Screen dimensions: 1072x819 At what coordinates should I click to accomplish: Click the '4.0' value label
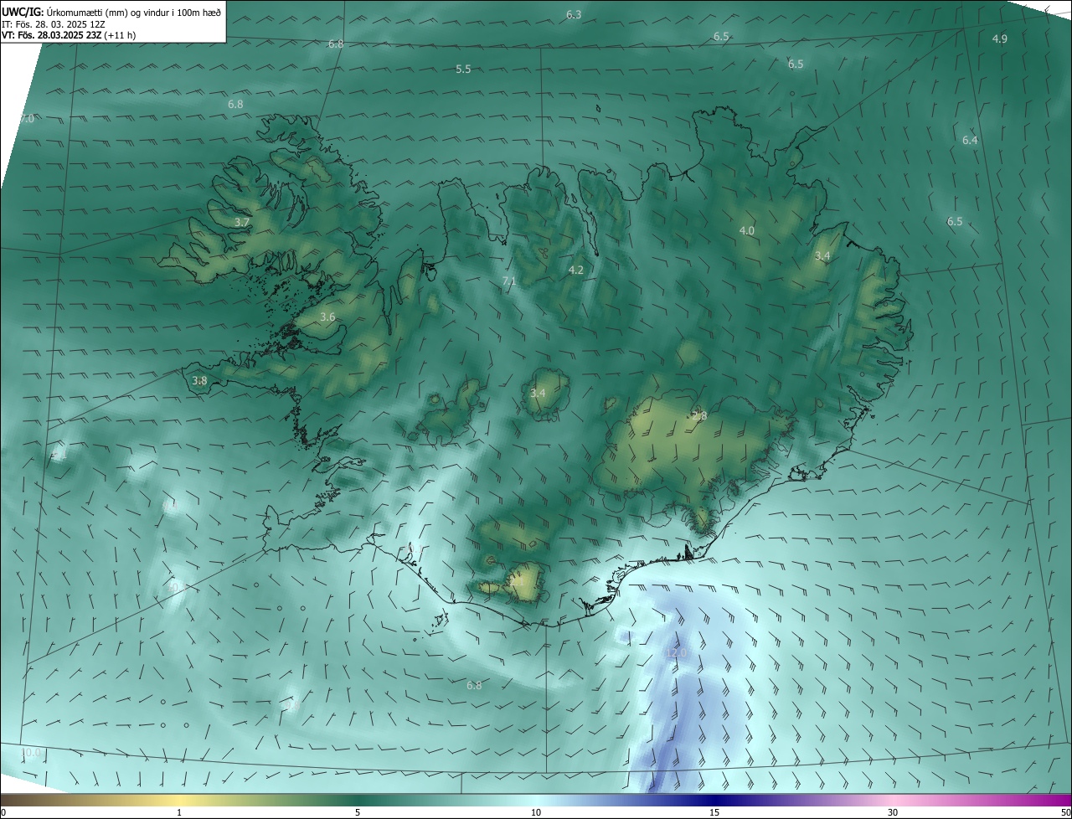pyautogui.click(x=746, y=230)
